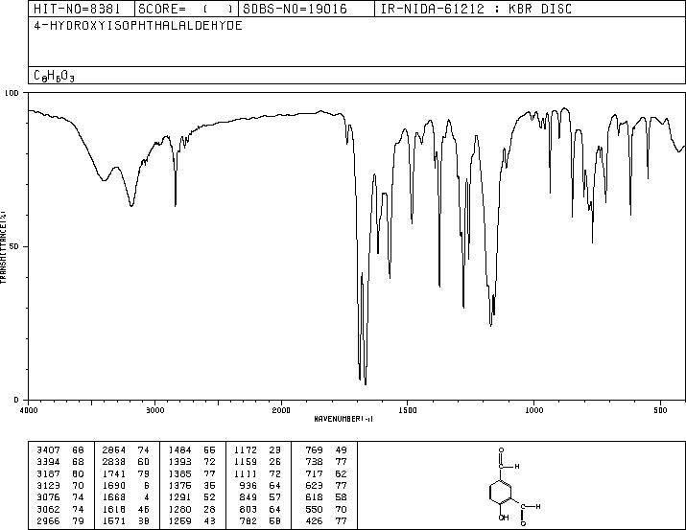Select the 4000 wavenumber axis label
Viewport: 686px width, 530px height.
[x=29, y=410]
